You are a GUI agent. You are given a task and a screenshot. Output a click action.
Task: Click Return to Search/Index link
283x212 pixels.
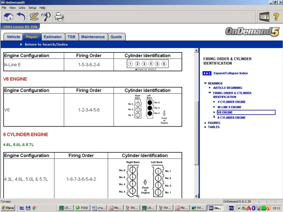point(46,45)
